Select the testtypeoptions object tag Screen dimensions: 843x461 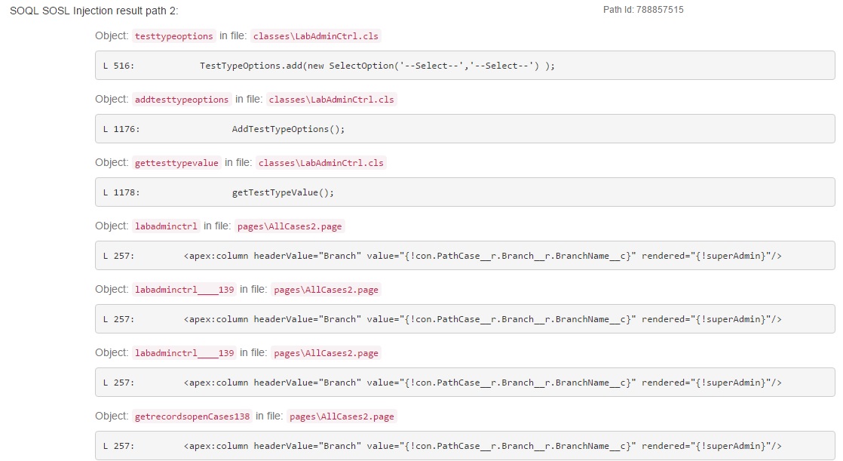click(x=173, y=36)
